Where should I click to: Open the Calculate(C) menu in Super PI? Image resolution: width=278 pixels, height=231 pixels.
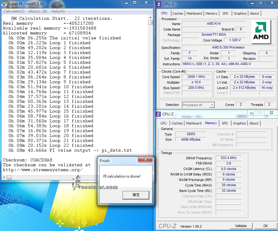point(14,11)
